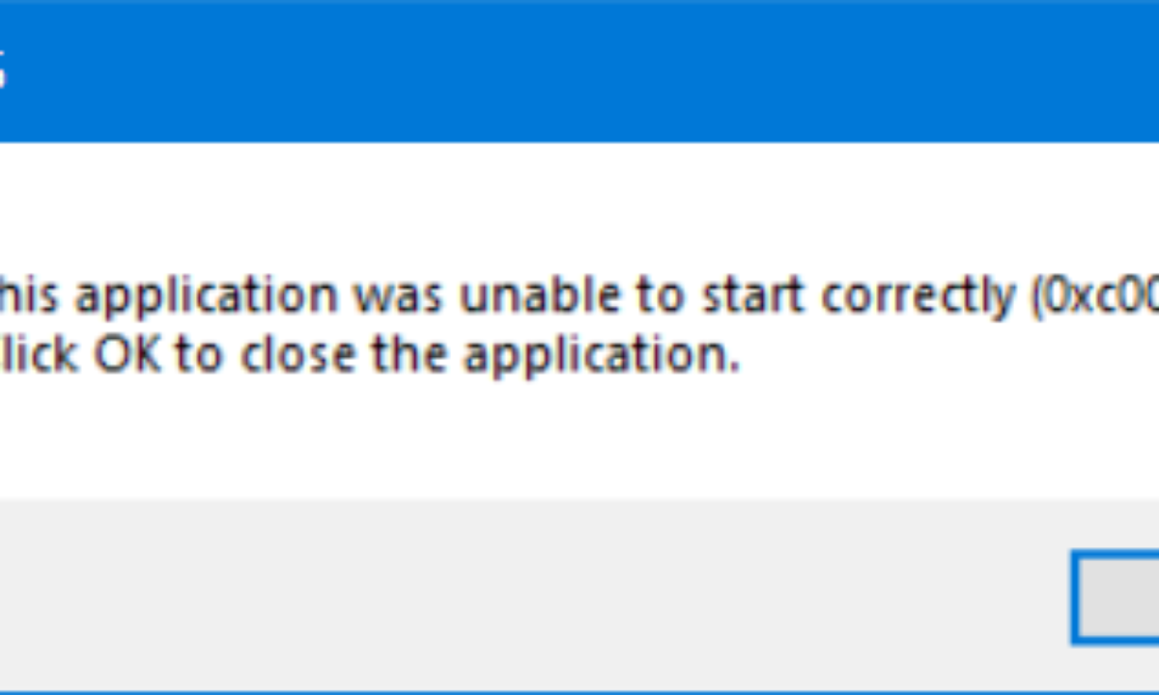The width and height of the screenshot is (1159, 695).
Task: Click the OK button in the dialog footer
Action: [x=1115, y=598]
